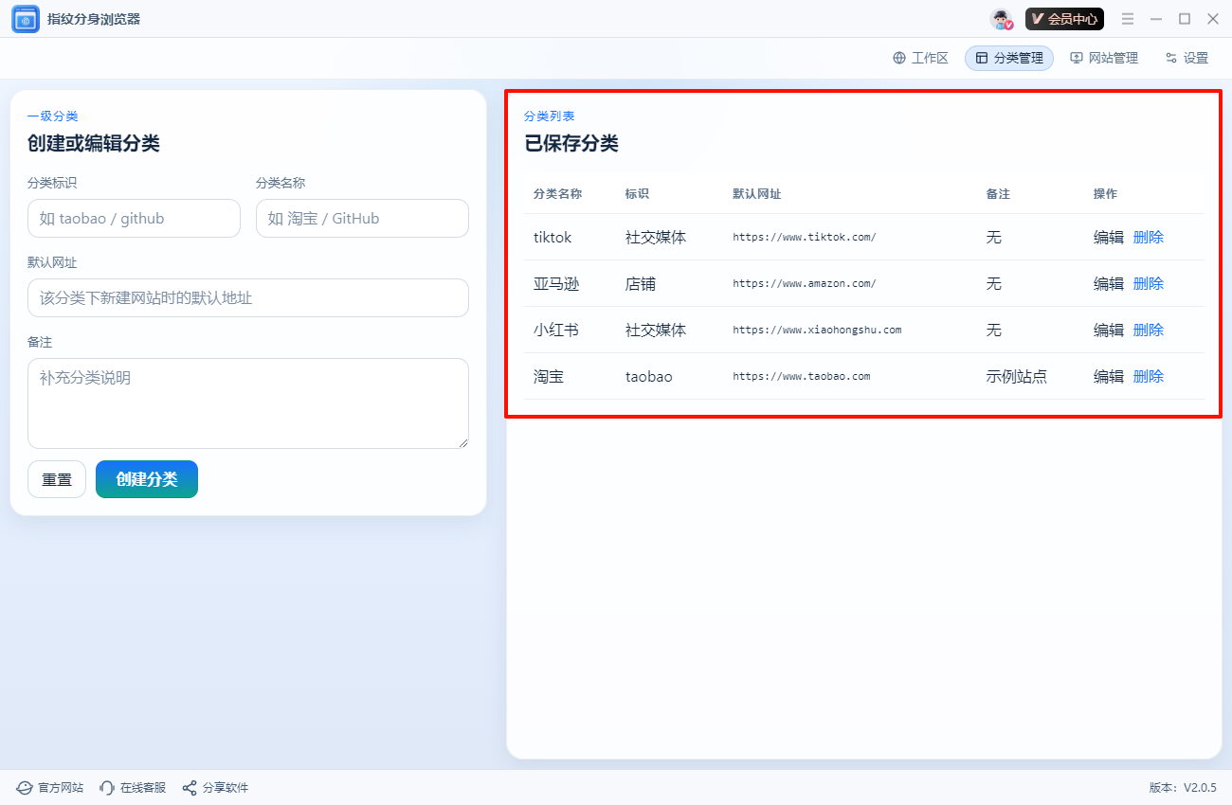
Task: Edit the tiktok category
Action: (1109, 237)
